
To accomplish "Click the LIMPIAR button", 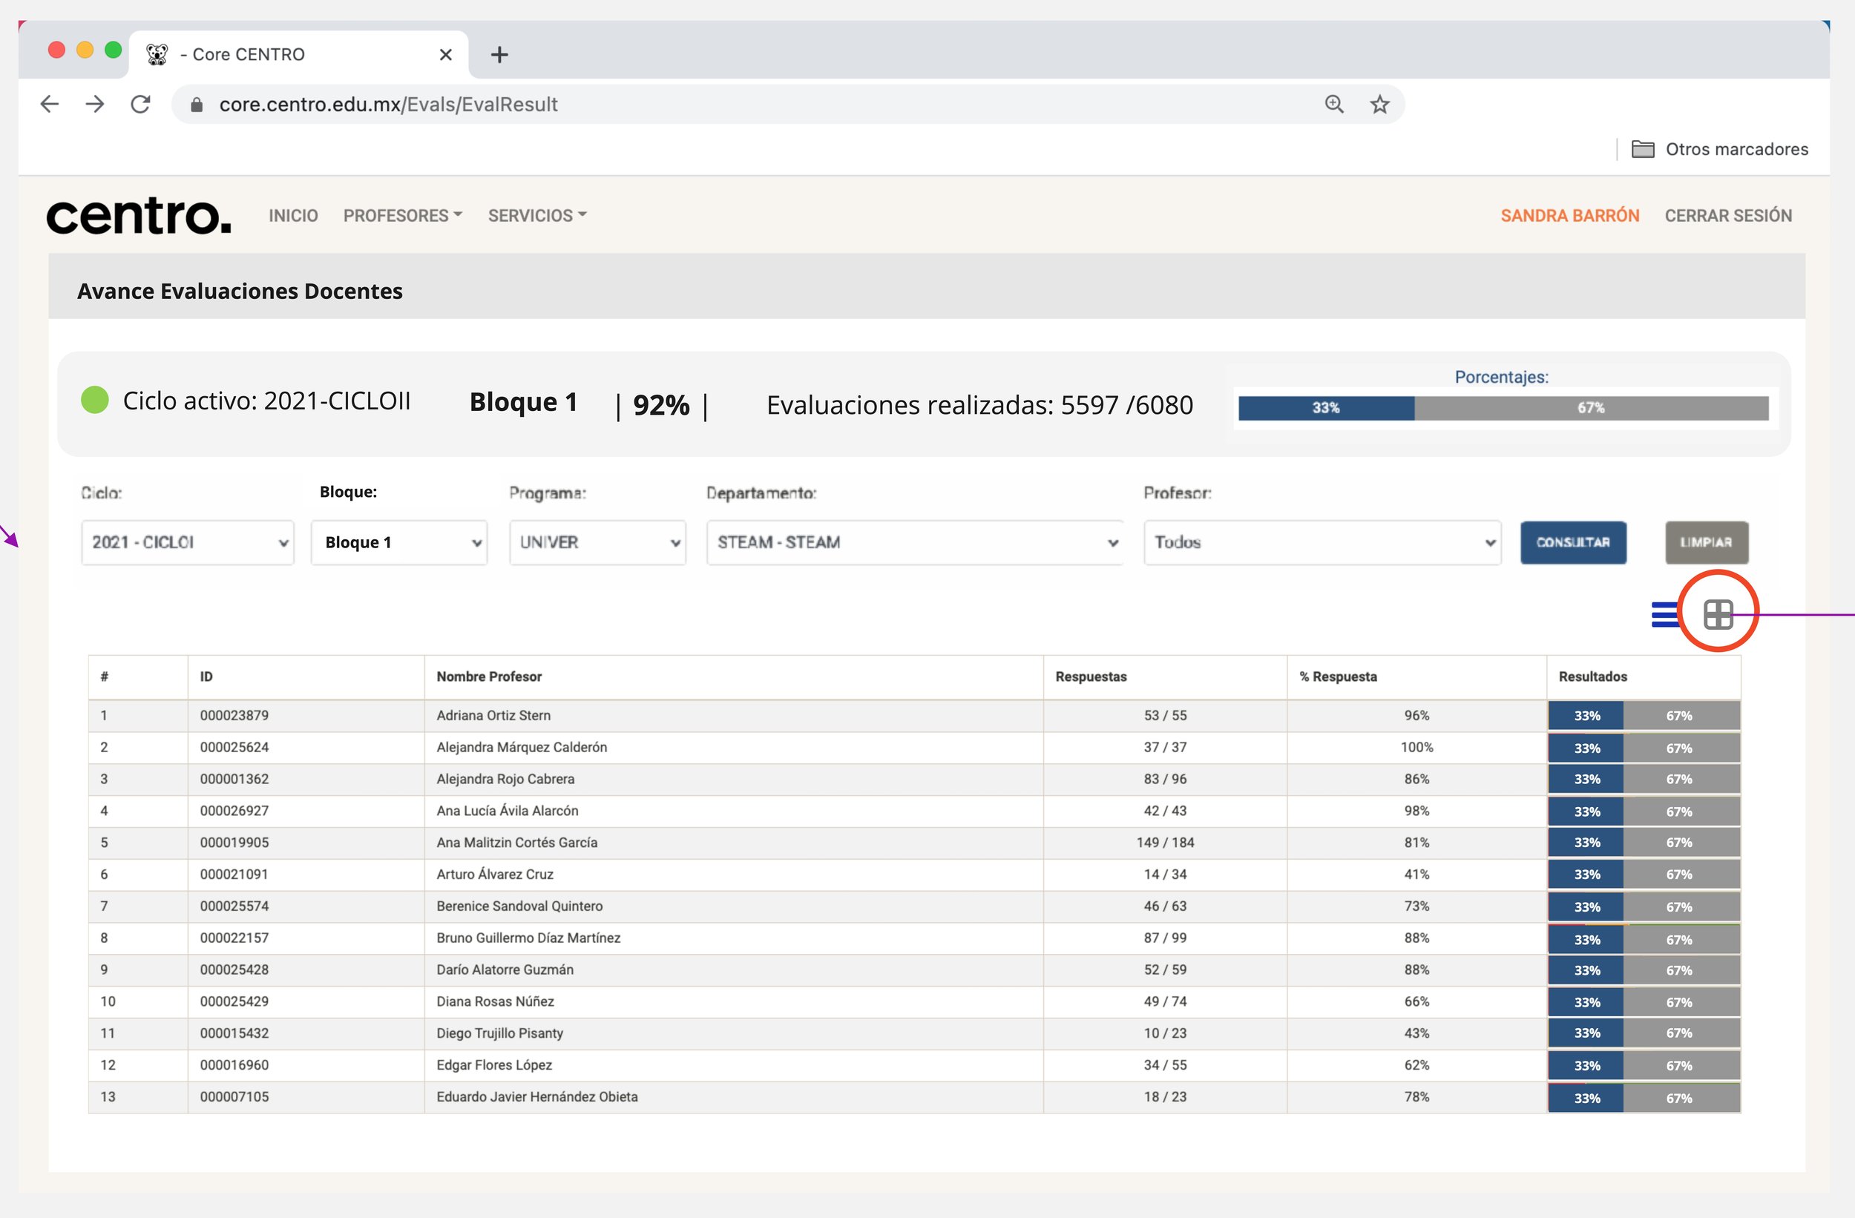I will point(1706,542).
